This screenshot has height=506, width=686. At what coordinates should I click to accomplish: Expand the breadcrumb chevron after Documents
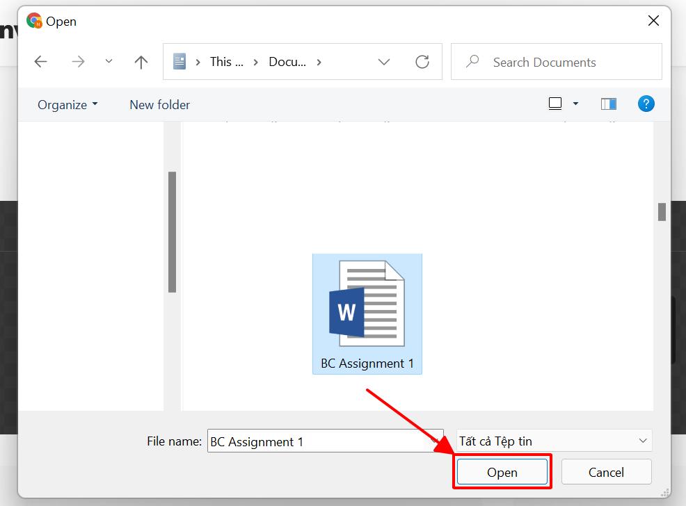point(319,61)
